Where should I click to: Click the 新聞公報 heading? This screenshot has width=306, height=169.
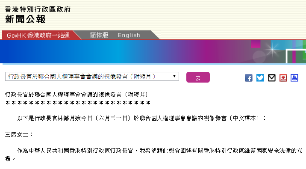[x=25, y=19]
